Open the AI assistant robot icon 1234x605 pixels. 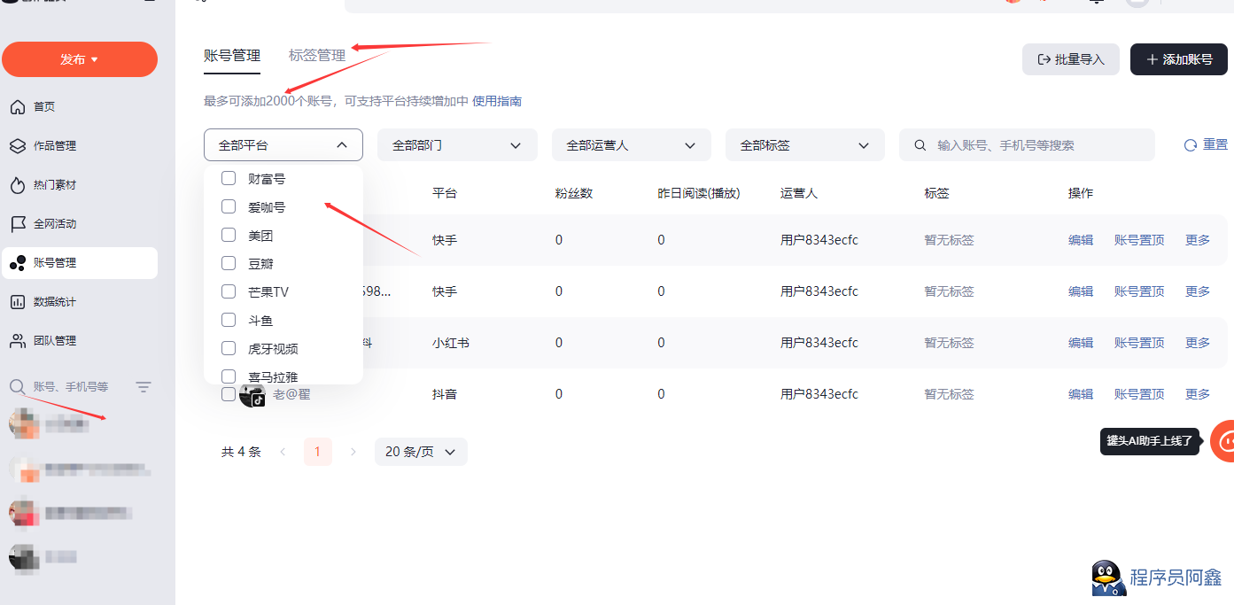(1225, 440)
